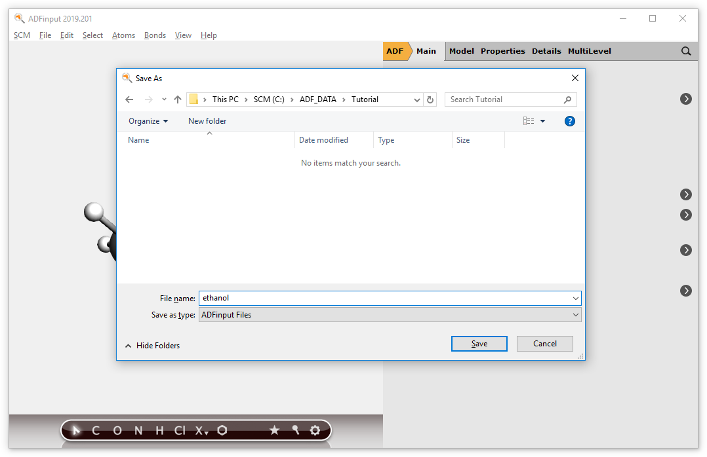
Task: Go up one folder level
Action: point(178,100)
